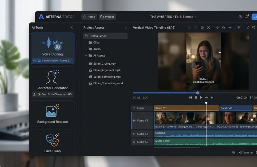
Task: Select the Video V1 track header
Action: (x=142, y=120)
